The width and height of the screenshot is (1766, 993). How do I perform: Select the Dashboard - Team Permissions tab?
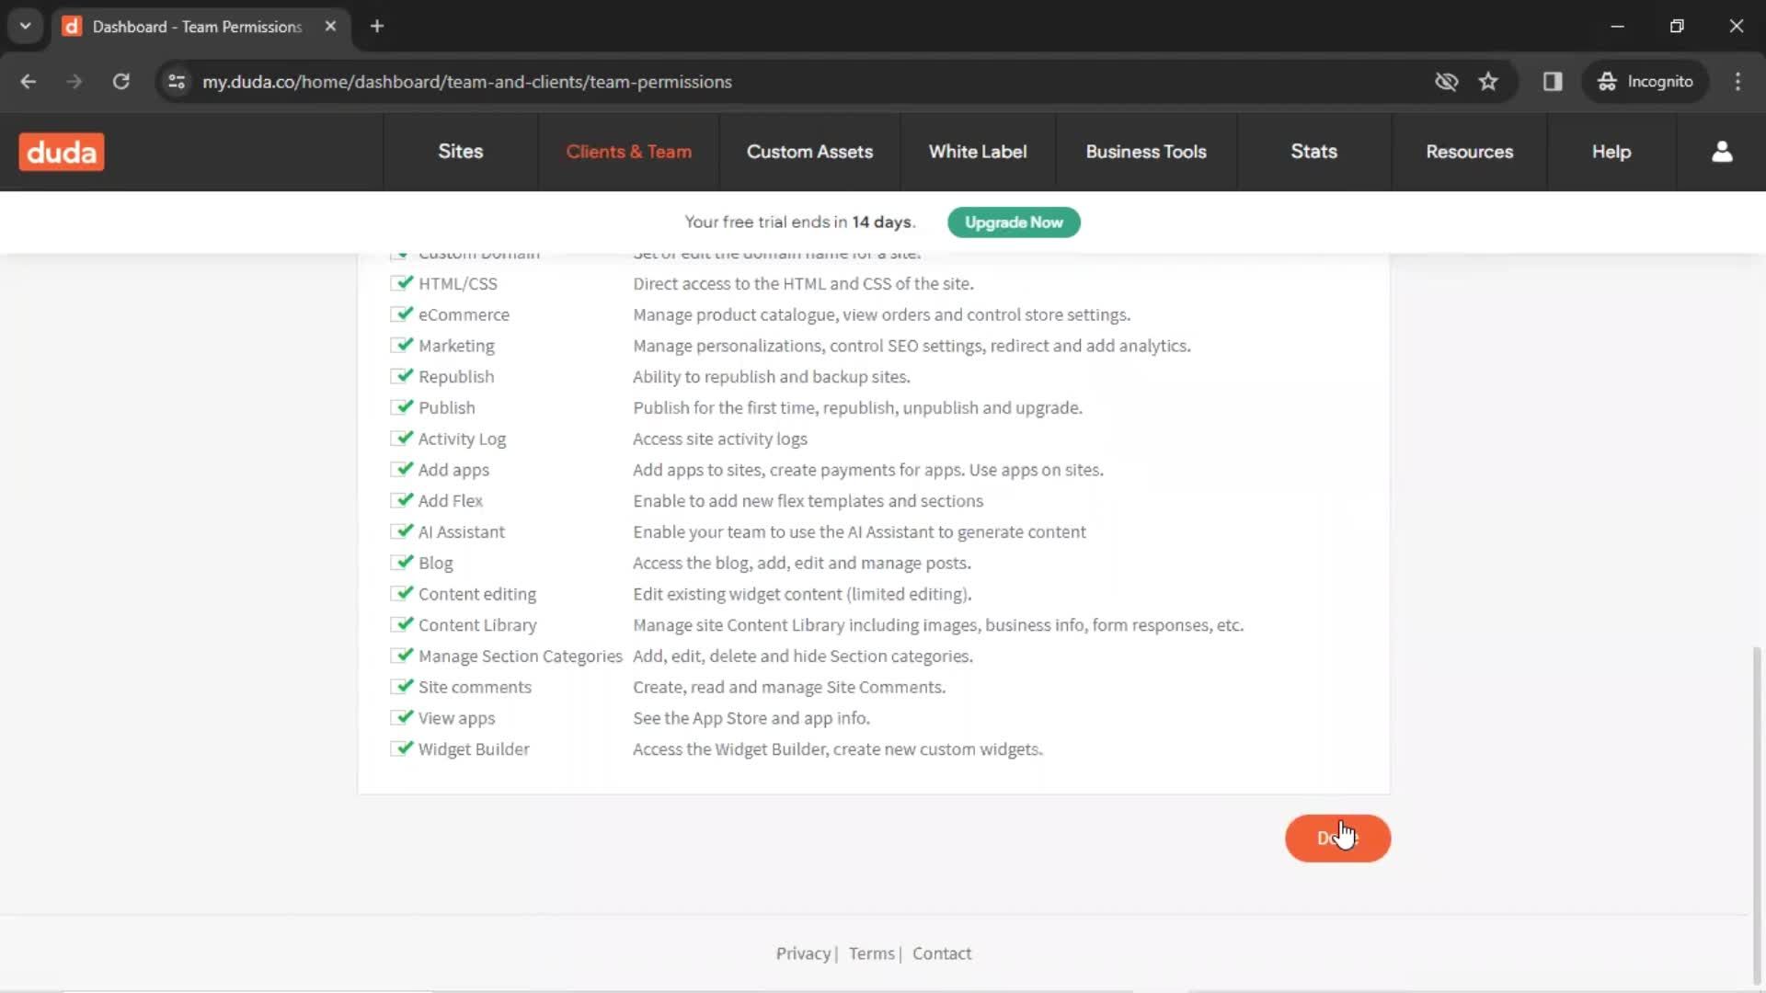click(x=201, y=27)
